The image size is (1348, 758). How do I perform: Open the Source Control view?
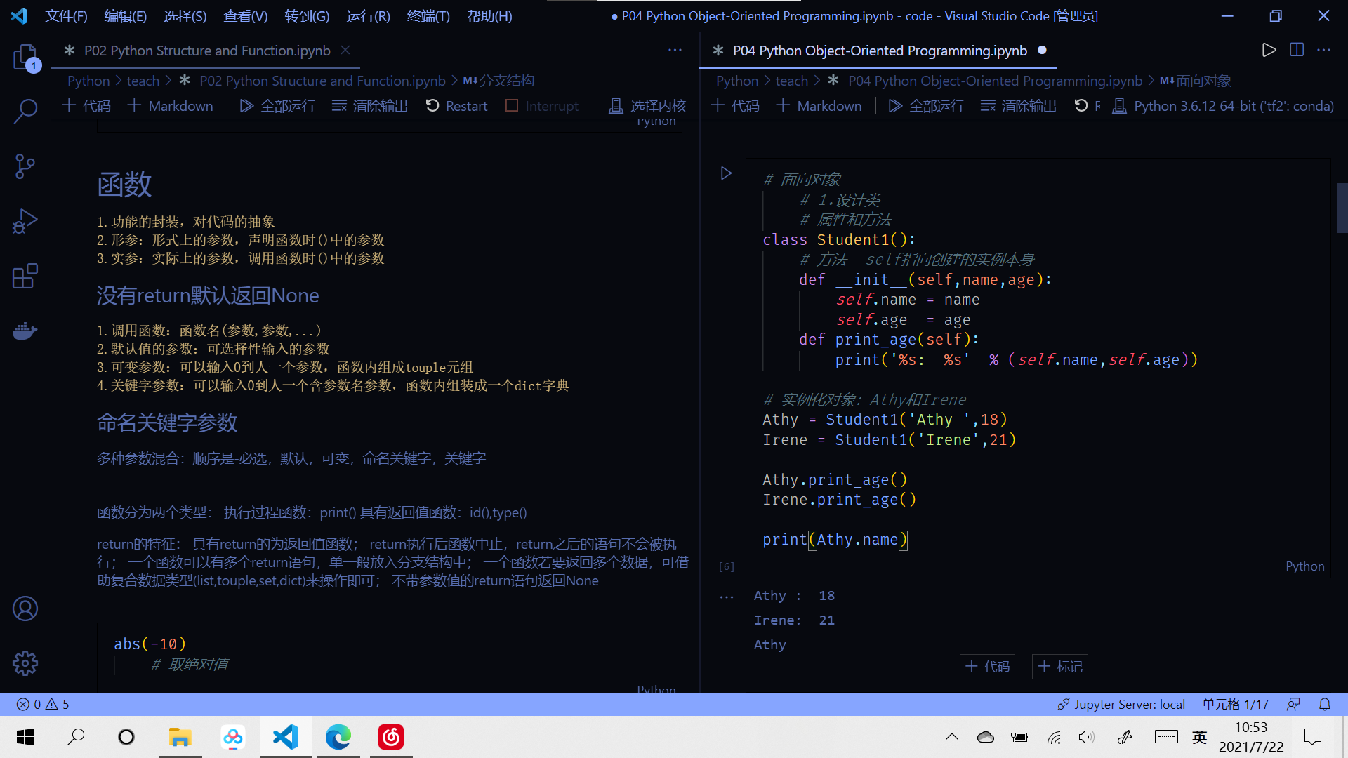click(x=25, y=166)
